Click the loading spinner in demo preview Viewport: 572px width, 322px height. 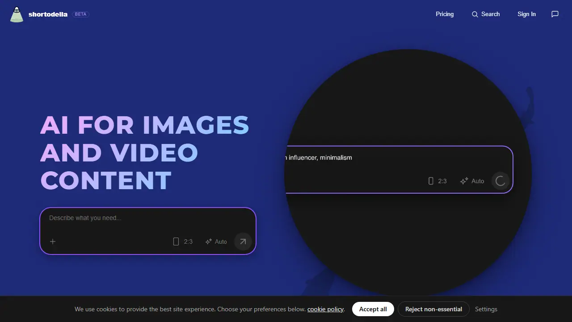500,181
